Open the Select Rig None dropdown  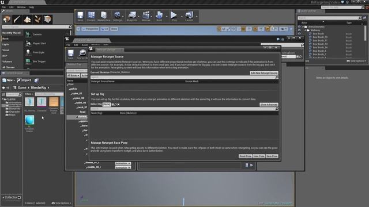coord(107,105)
